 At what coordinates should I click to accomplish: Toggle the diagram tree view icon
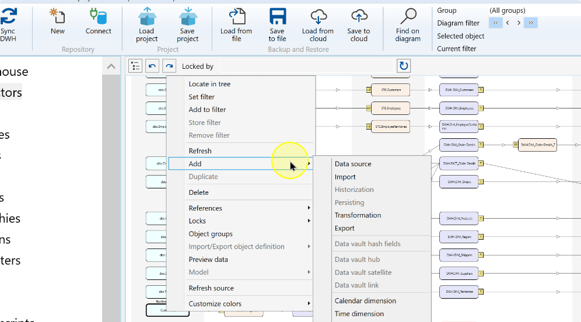[x=135, y=66]
